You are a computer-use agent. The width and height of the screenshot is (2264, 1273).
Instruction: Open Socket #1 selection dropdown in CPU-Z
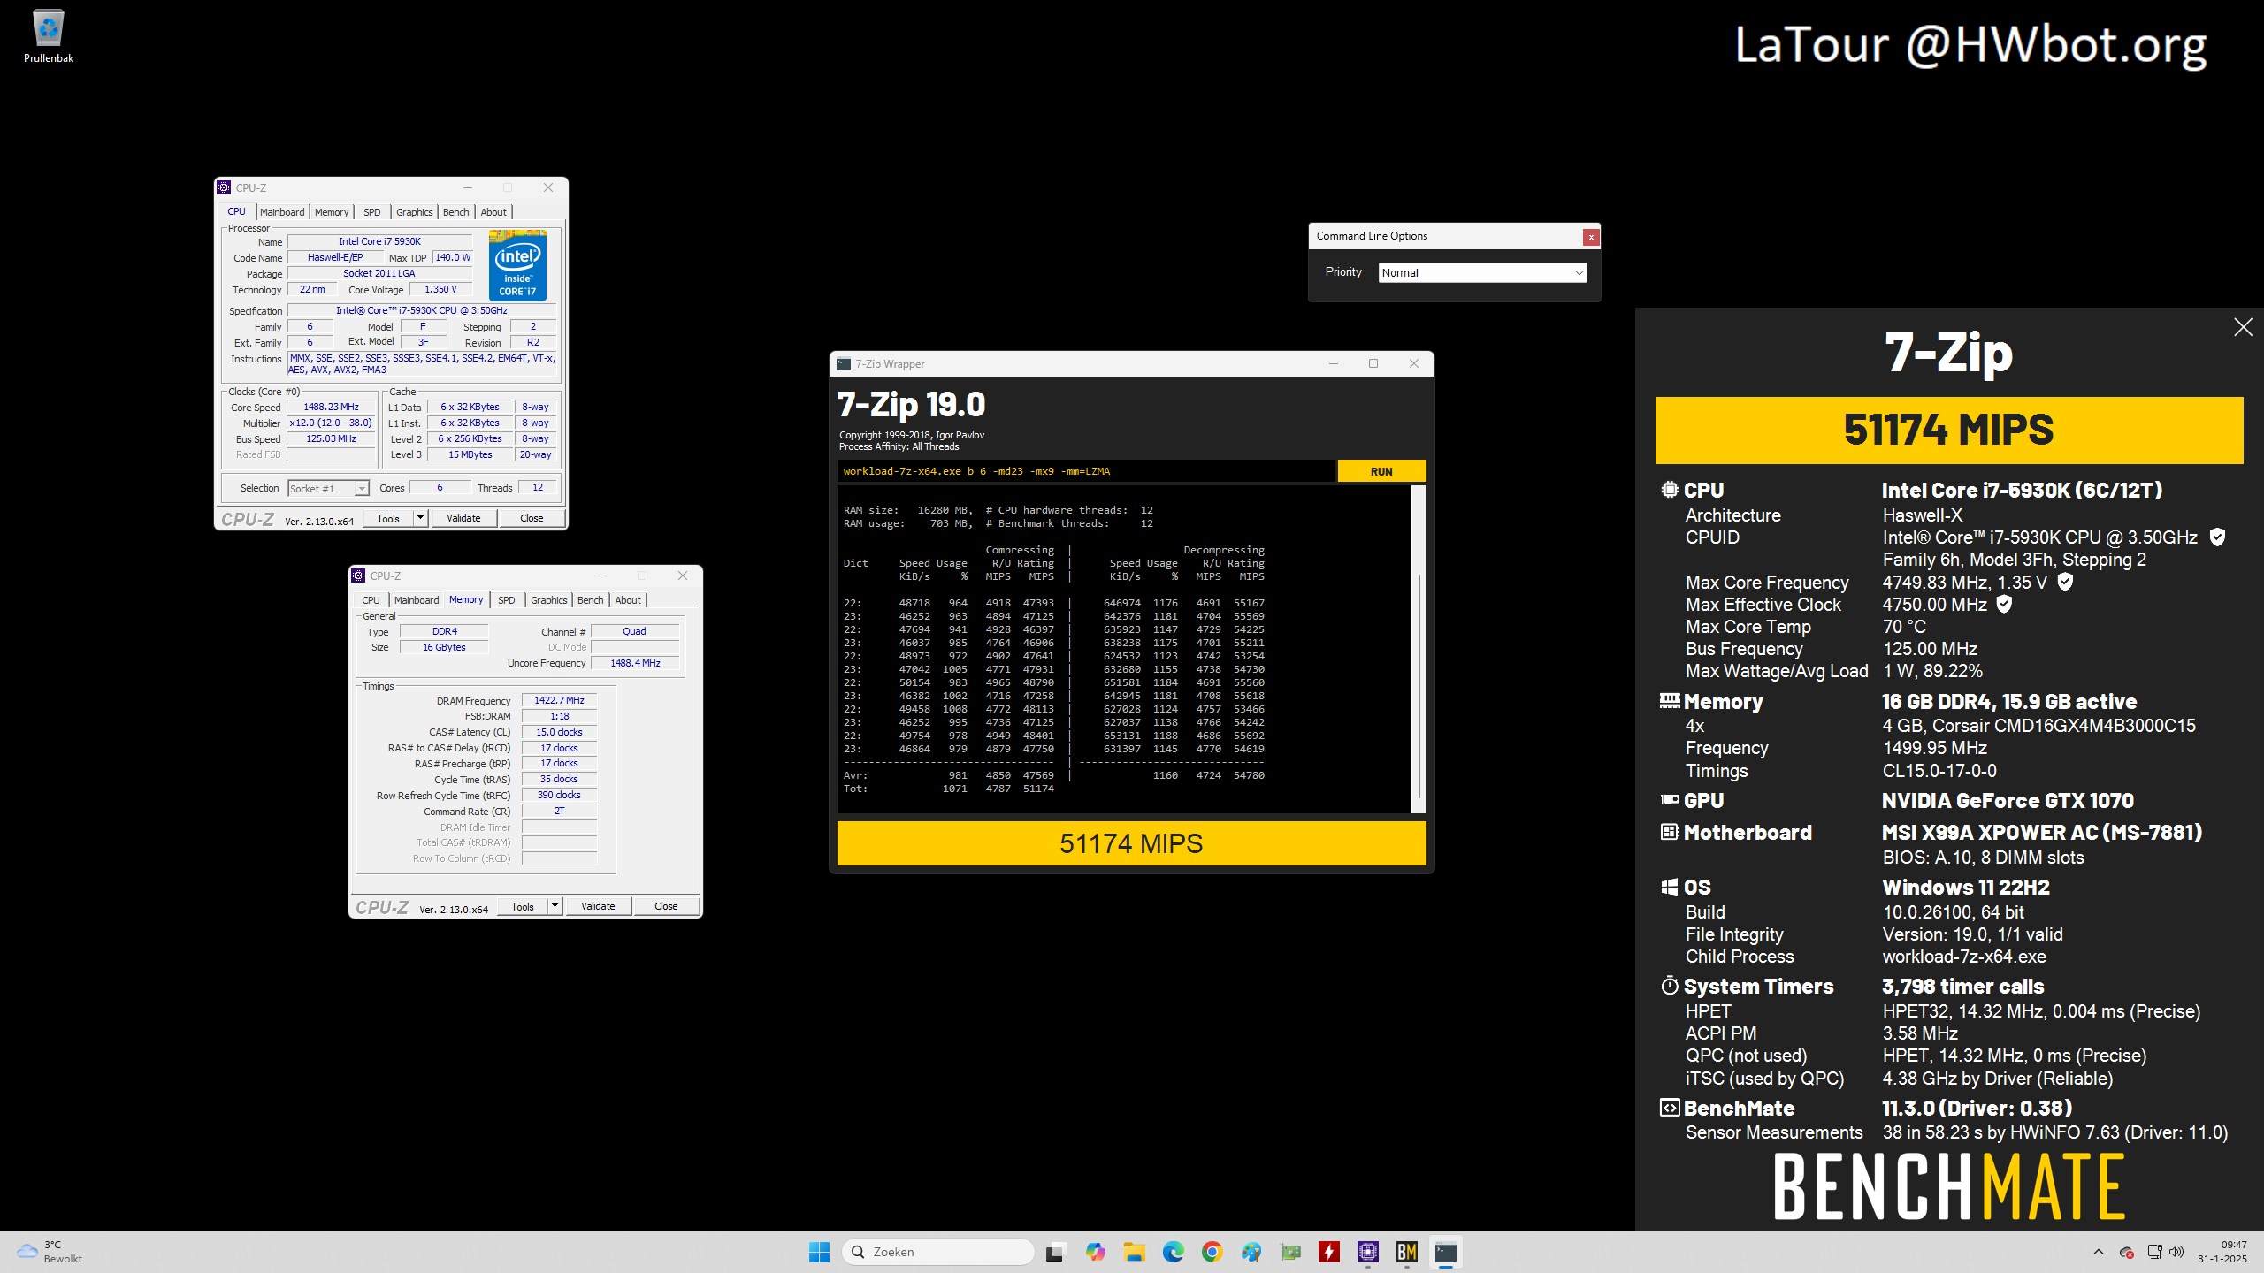(x=328, y=489)
